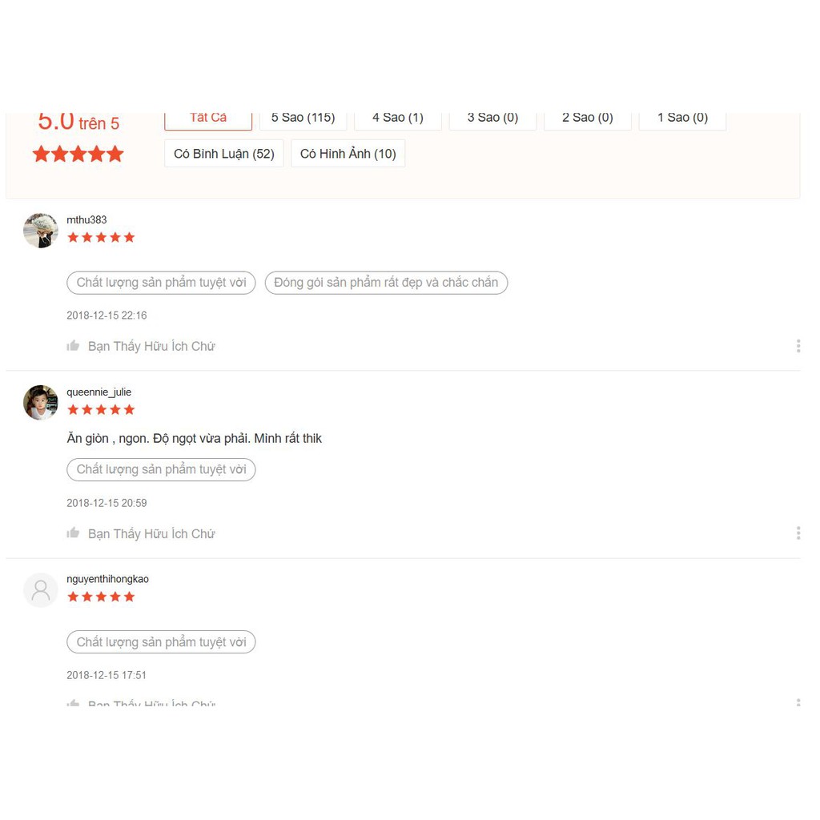Image resolution: width=820 pixels, height=820 pixels.
Task: Open mthu383's profile avatar
Action: pos(41,230)
